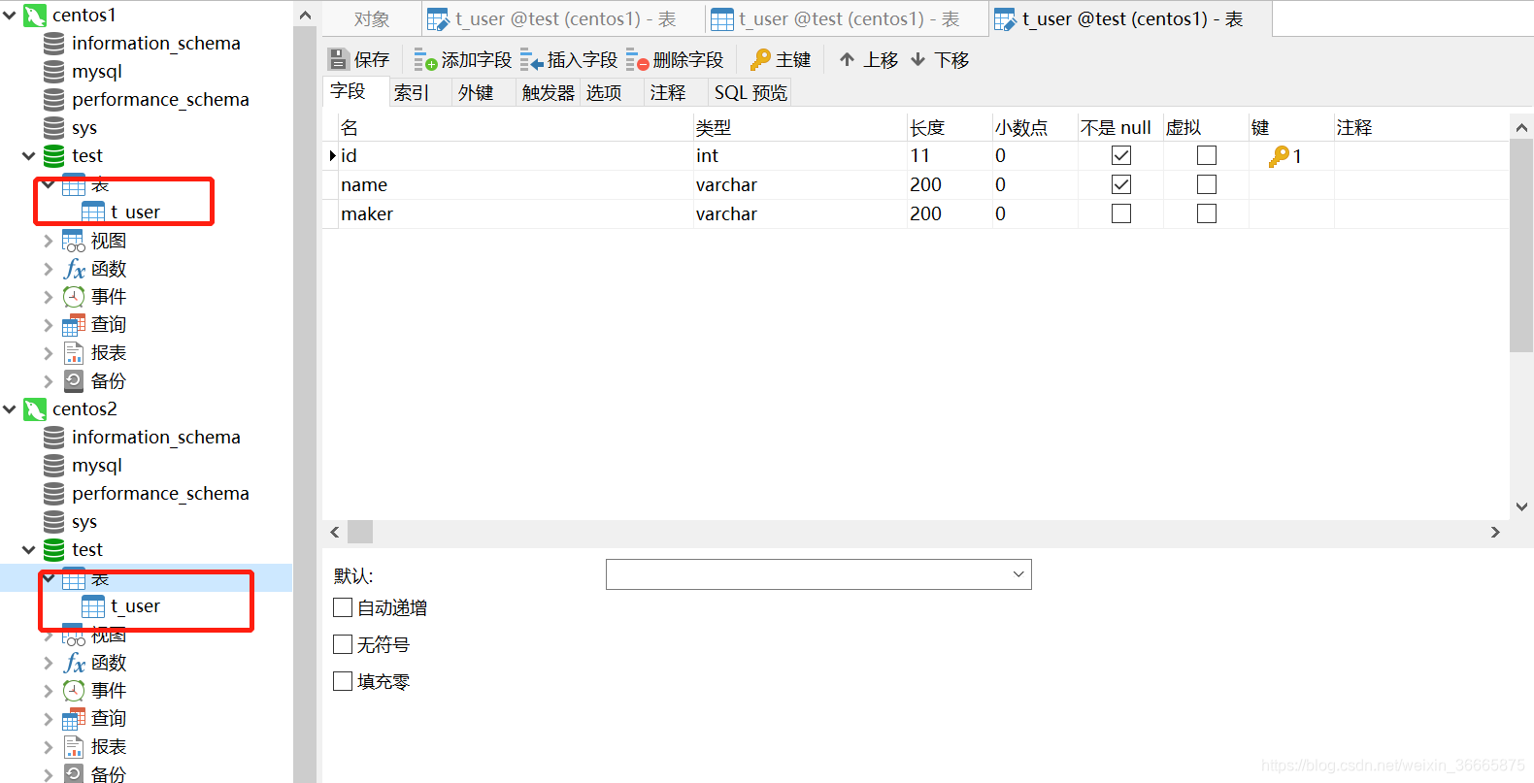
Task: Click the vertical scrollbar of the fields grid
Action: (1521, 245)
